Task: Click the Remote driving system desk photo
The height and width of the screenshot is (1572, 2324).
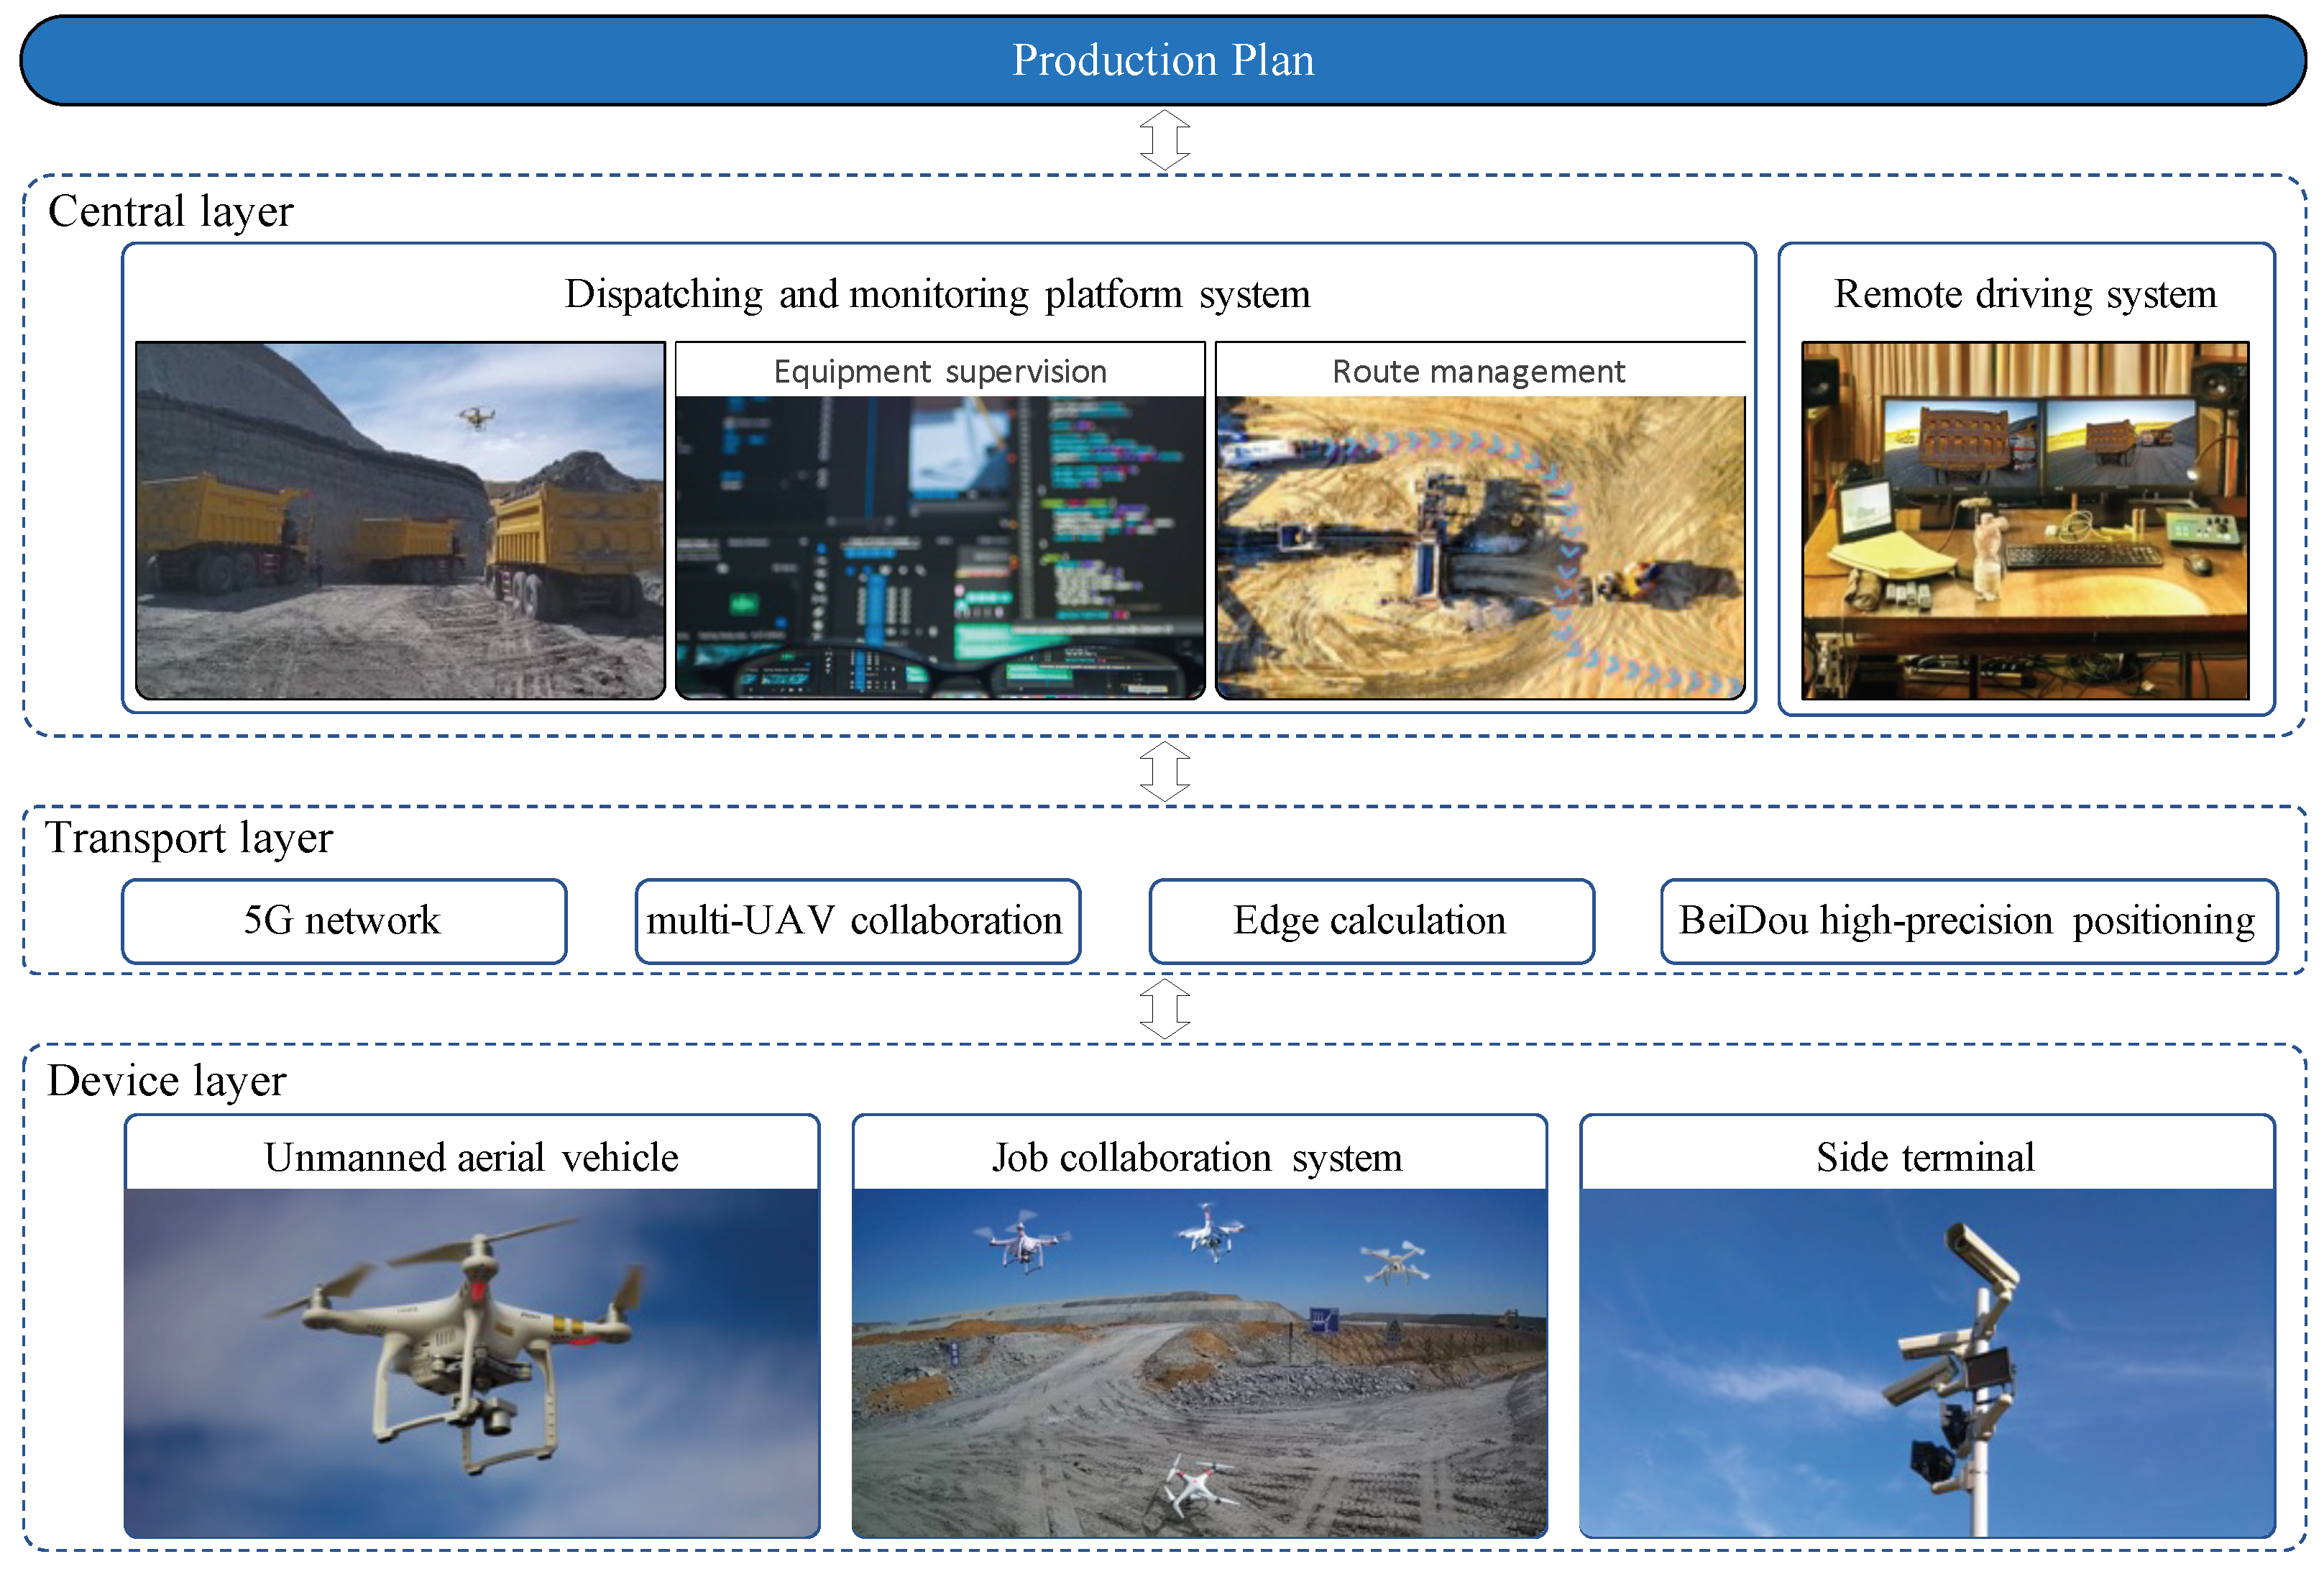Action: coord(2024,521)
